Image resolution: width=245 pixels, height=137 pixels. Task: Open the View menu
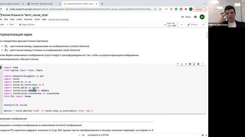(12, 19)
